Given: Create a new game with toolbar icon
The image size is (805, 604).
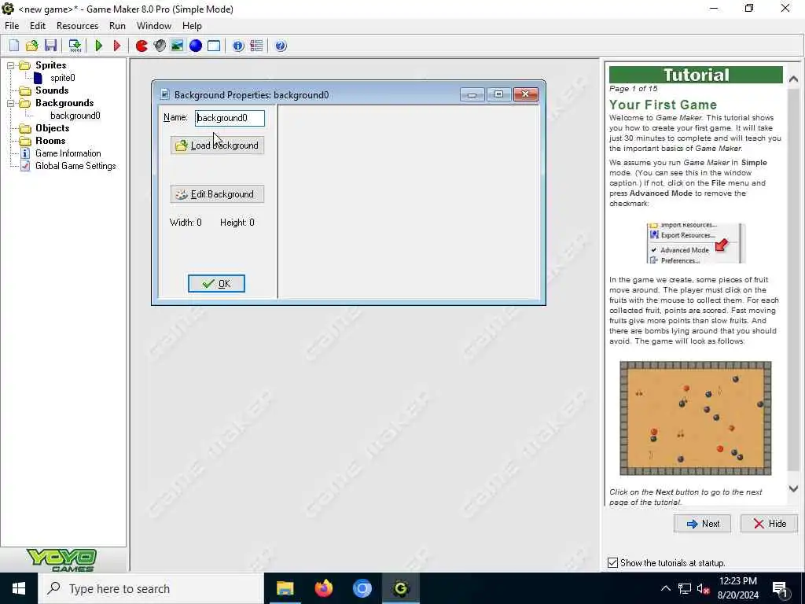Looking at the screenshot, I should (14, 46).
